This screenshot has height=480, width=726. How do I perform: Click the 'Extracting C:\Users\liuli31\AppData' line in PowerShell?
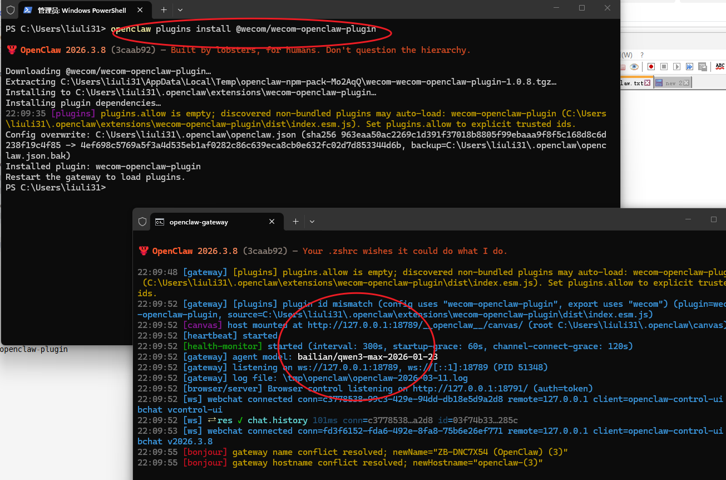[x=281, y=82]
